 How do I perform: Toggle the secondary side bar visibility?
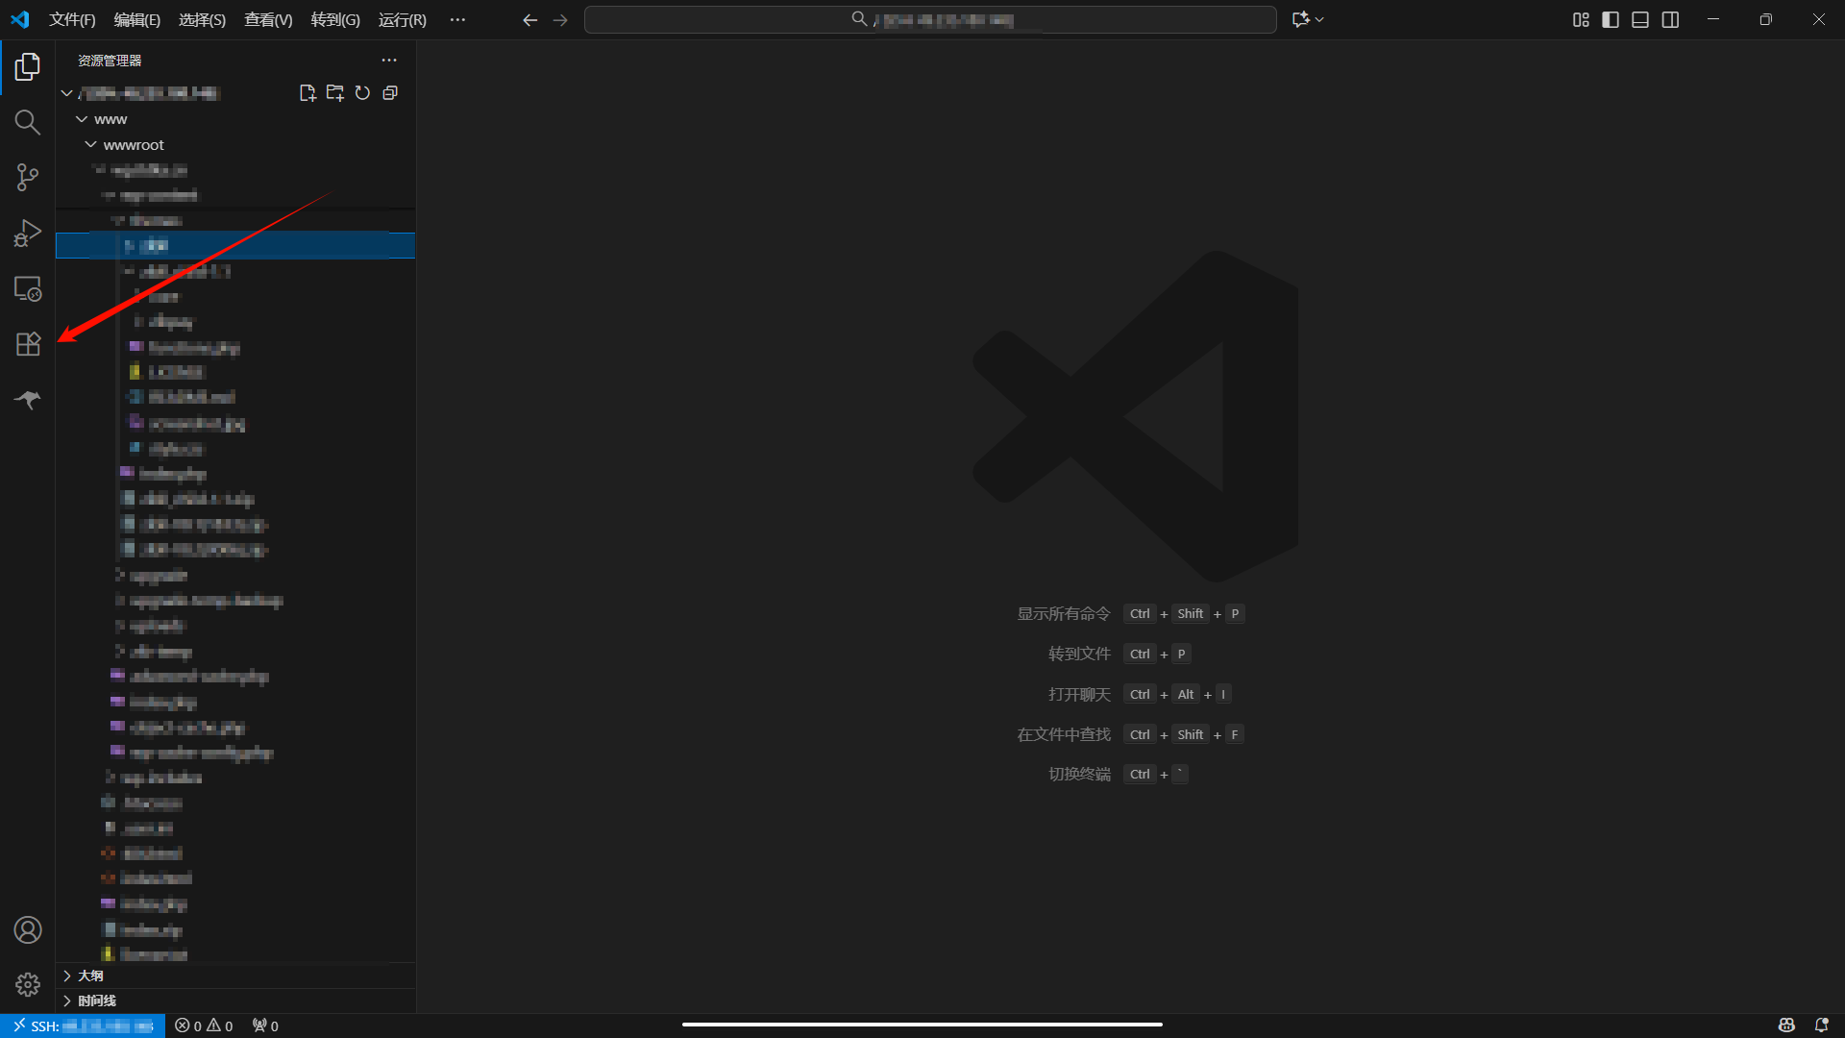(x=1670, y=19)
